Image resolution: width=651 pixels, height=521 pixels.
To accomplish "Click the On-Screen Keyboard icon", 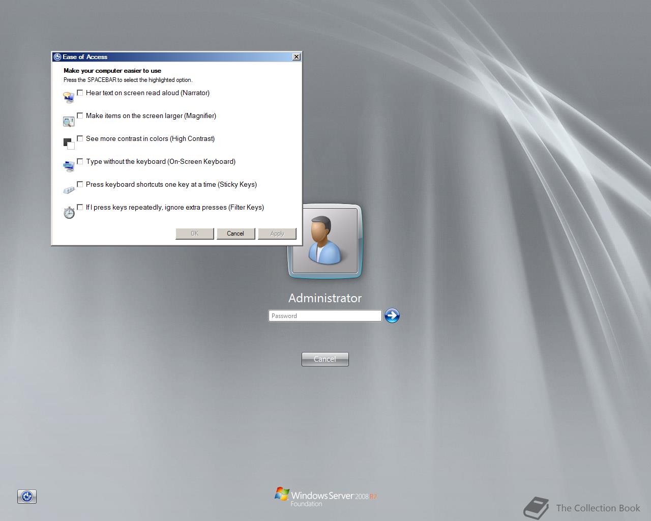I will (x=69, y=166).
